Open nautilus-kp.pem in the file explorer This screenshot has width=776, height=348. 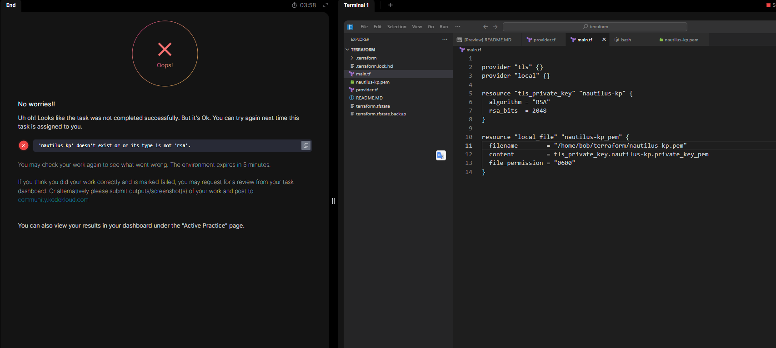372,82
